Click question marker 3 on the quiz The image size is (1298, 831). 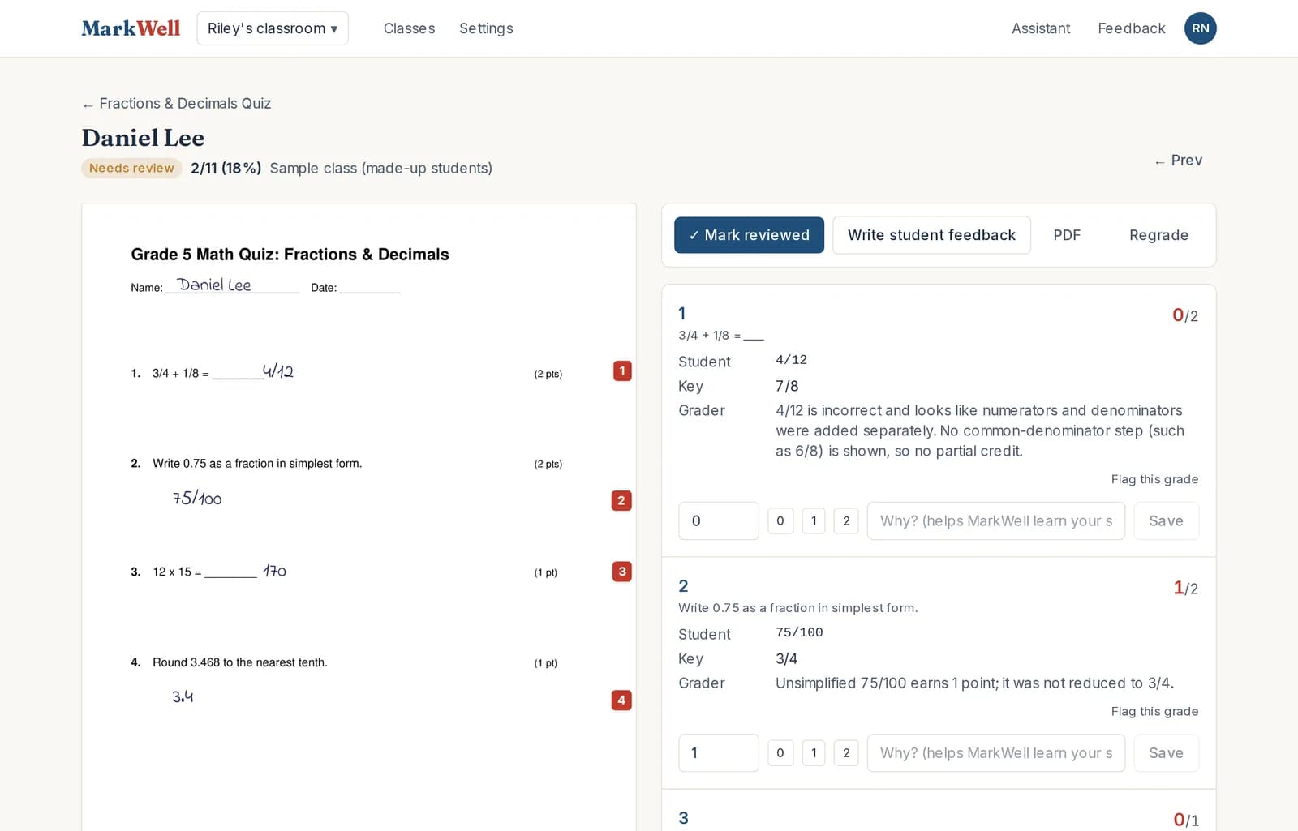tap(622, 572)
